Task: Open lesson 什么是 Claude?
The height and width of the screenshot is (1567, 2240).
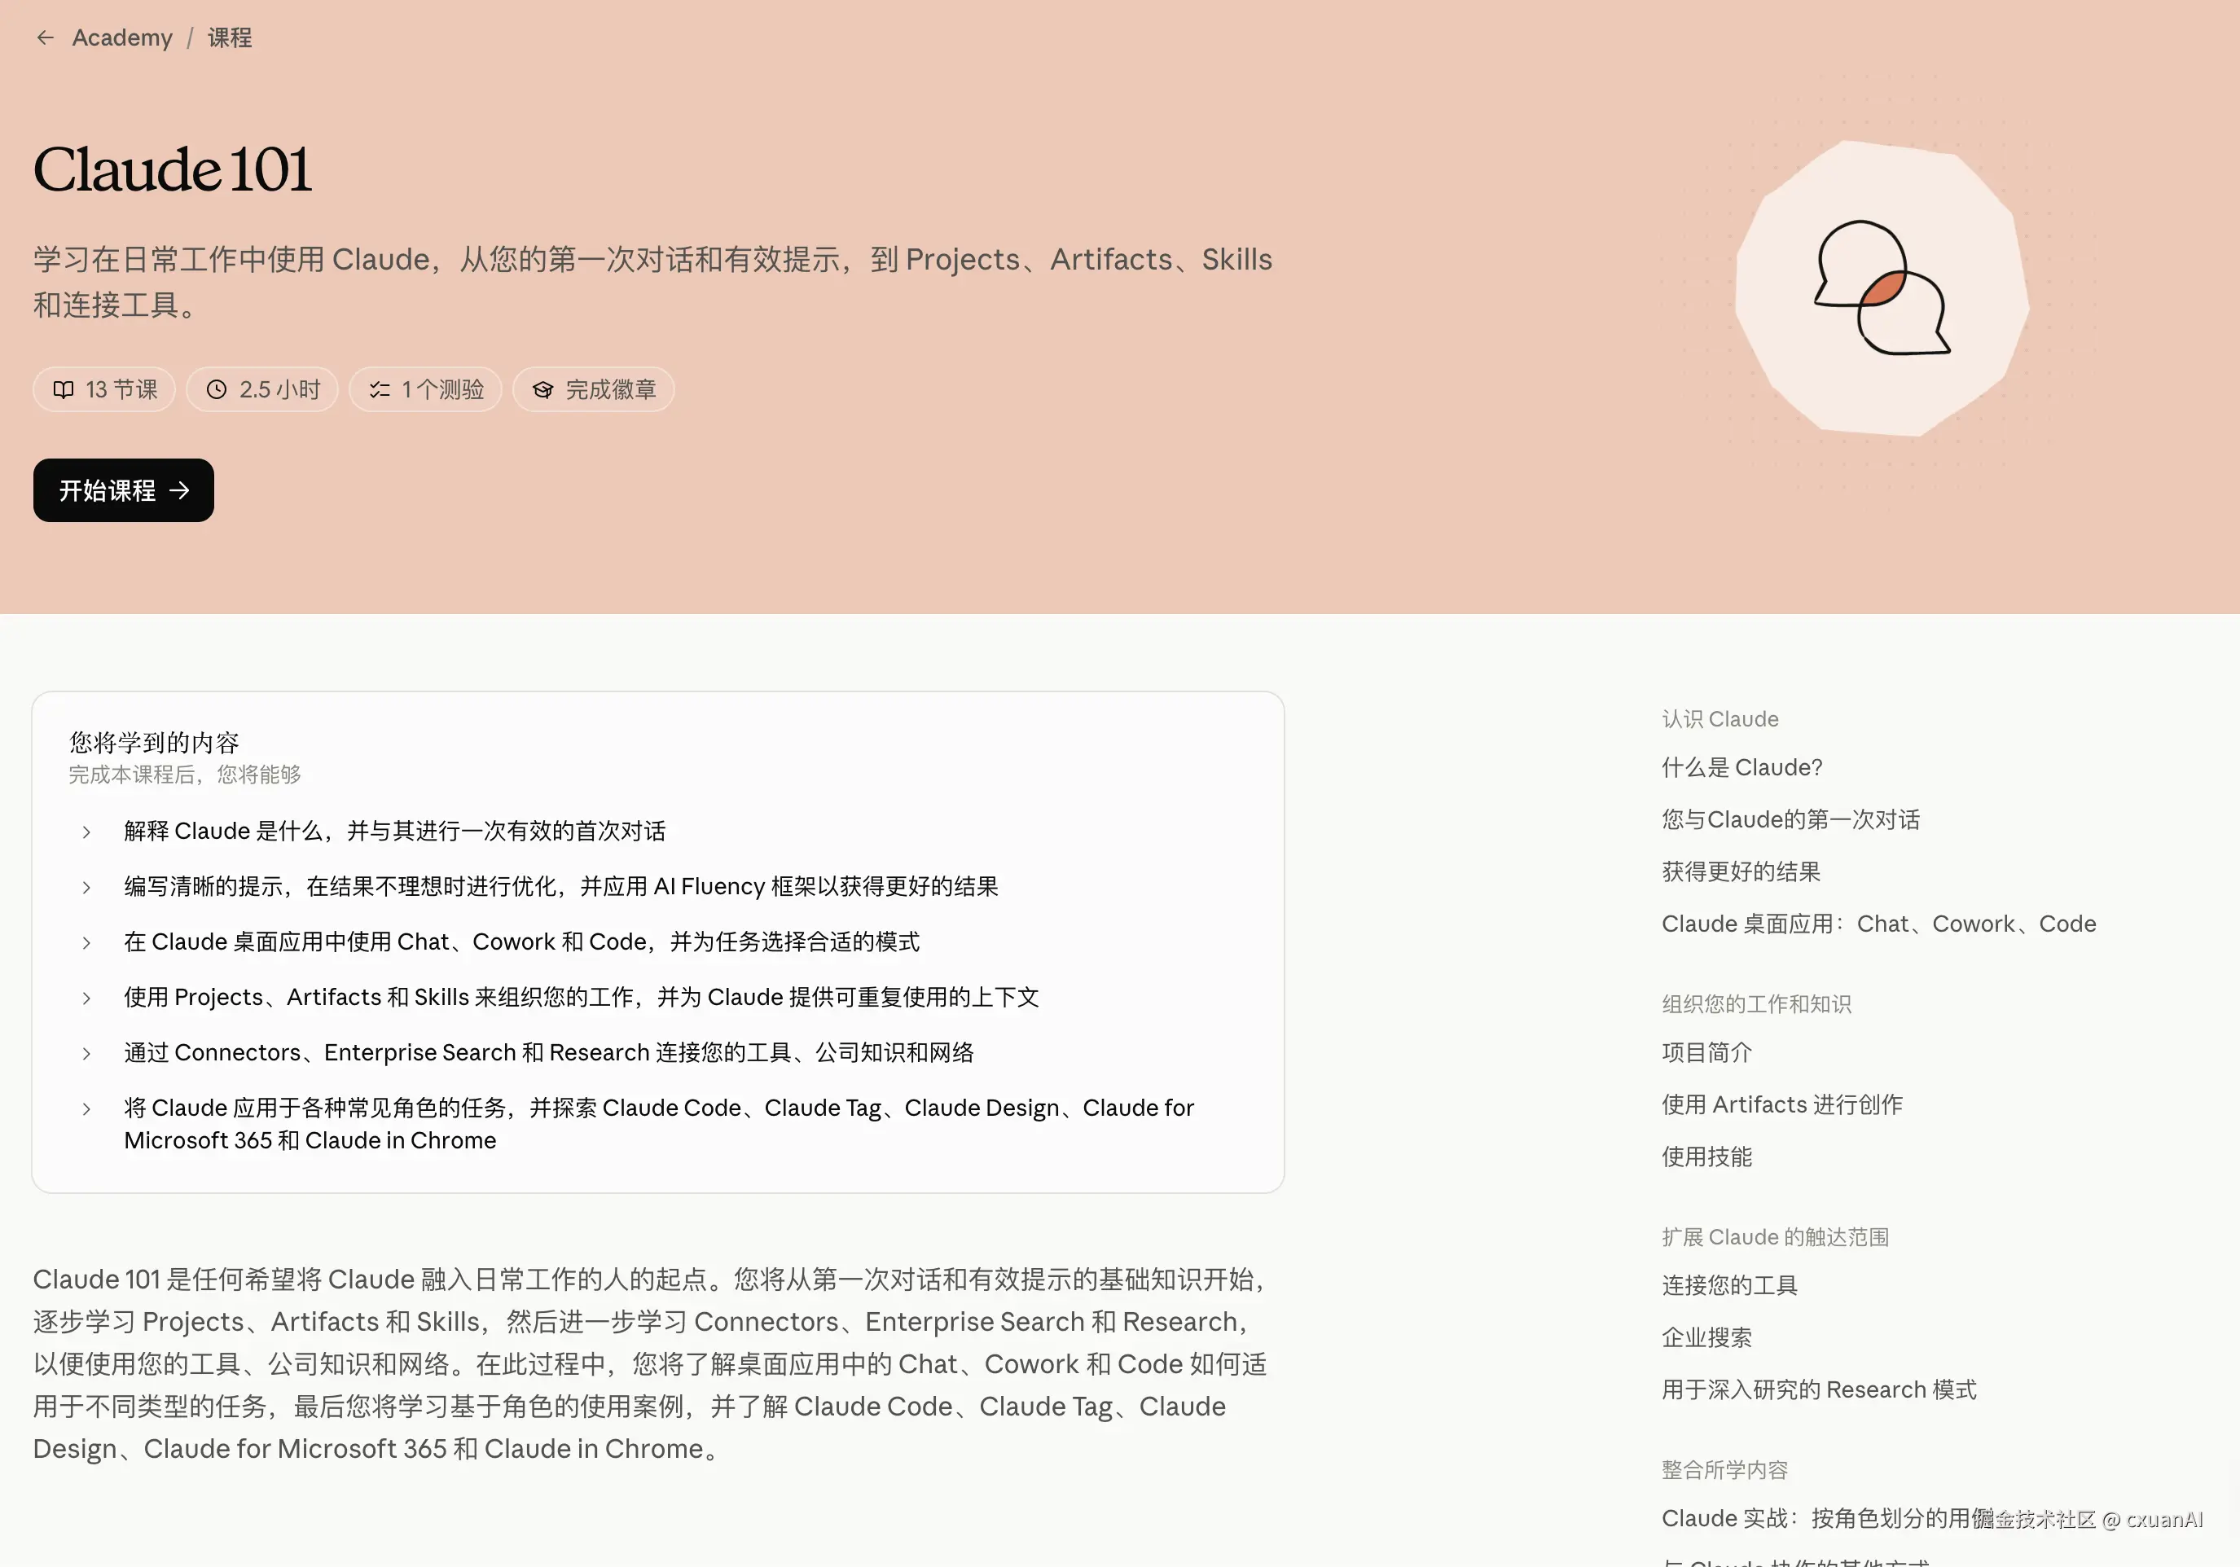Action: [1742, 768]
